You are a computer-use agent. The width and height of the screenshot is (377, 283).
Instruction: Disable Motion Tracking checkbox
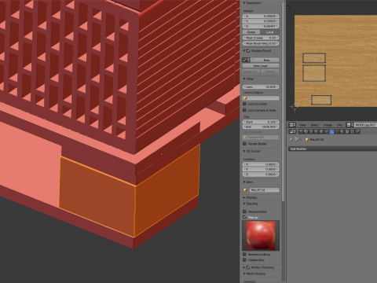[248, 267]
